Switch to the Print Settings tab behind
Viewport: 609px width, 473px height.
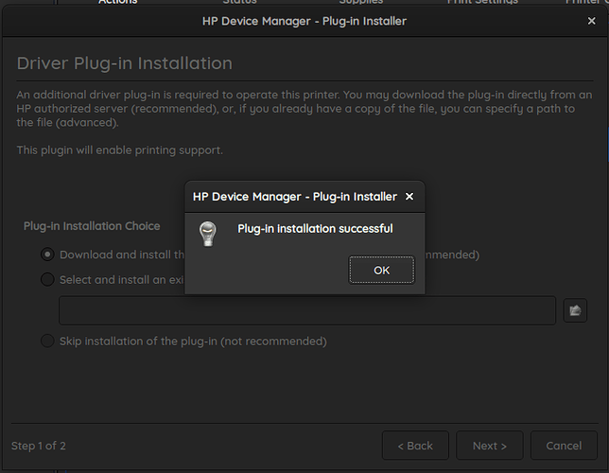coord(481,3)
